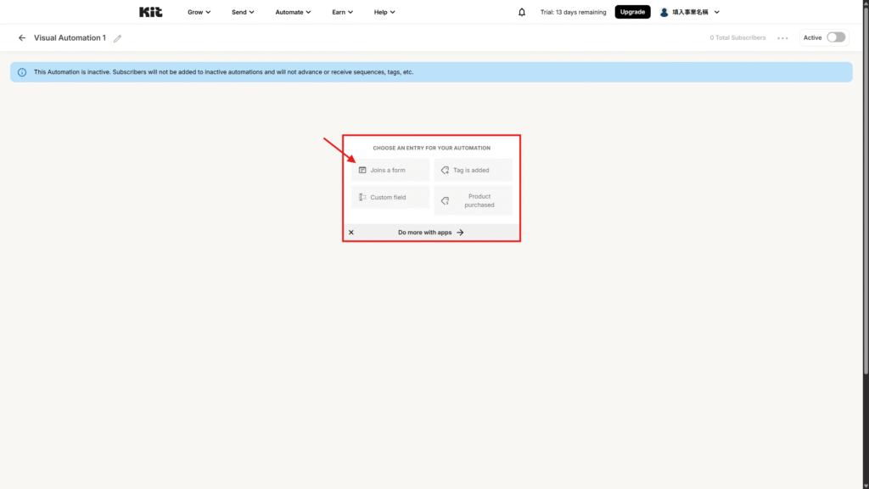Open the three-dot more options menu
Viewport: 869px width, 489px height.
[x=782, y=38]
